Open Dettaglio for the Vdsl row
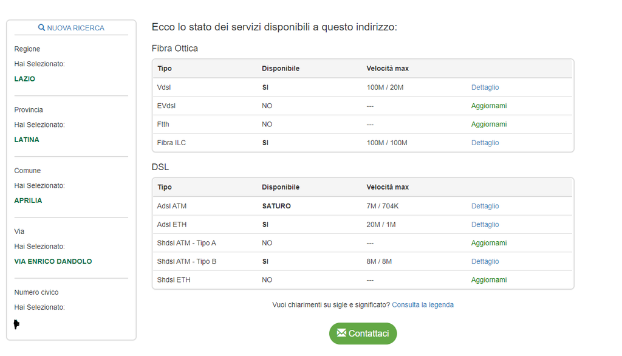Image resolution: width=622 pixels, height=356 pixels. pos(485,87)
